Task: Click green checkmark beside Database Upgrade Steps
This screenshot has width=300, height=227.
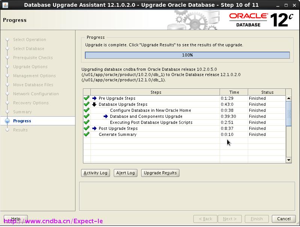Action: pyautogui.click(x=87, y=104)
